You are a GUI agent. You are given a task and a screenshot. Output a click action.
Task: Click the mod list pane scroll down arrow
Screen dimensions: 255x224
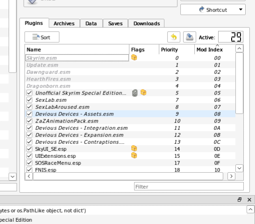[x=13, y=176]
